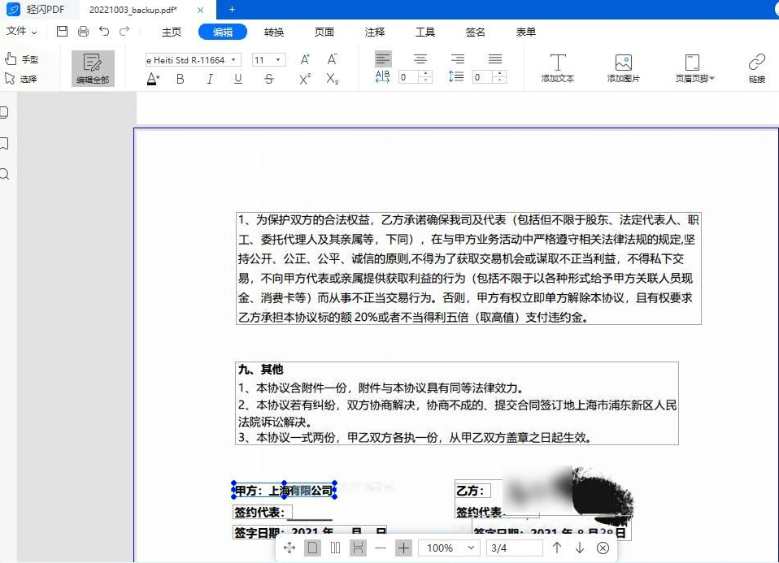Click the 编辑全部 edit-all icon
The width and height of the screenshot is (779, 563).
(x=92, y=68)
